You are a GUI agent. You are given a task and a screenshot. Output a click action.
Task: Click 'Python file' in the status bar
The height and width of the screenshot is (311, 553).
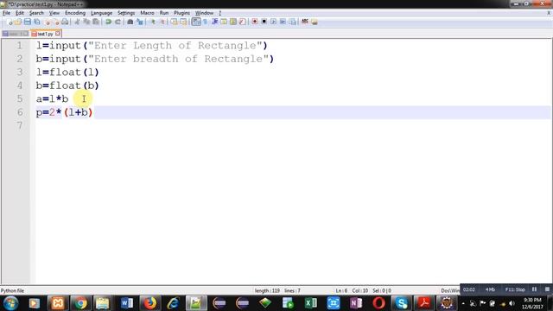(x=12, y=291)
